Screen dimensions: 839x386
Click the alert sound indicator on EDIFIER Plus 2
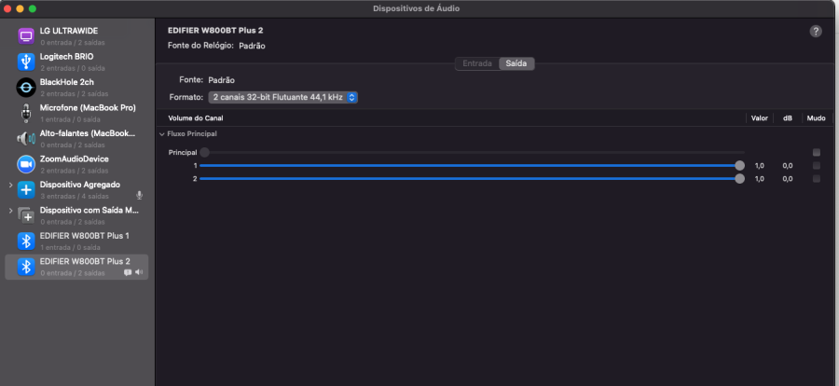click(x=128, y=272)
